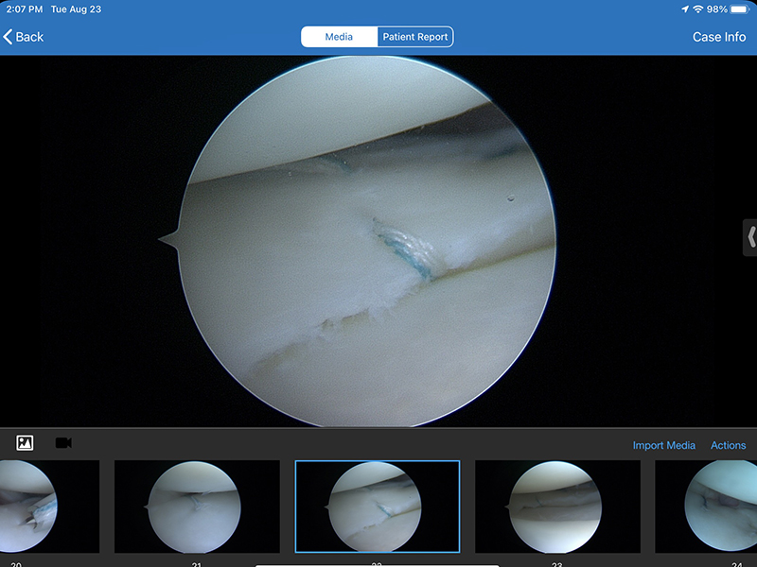Select thumbnail 23 in the media strip
The image size is (757, 567).
click(x=557, y=507)
